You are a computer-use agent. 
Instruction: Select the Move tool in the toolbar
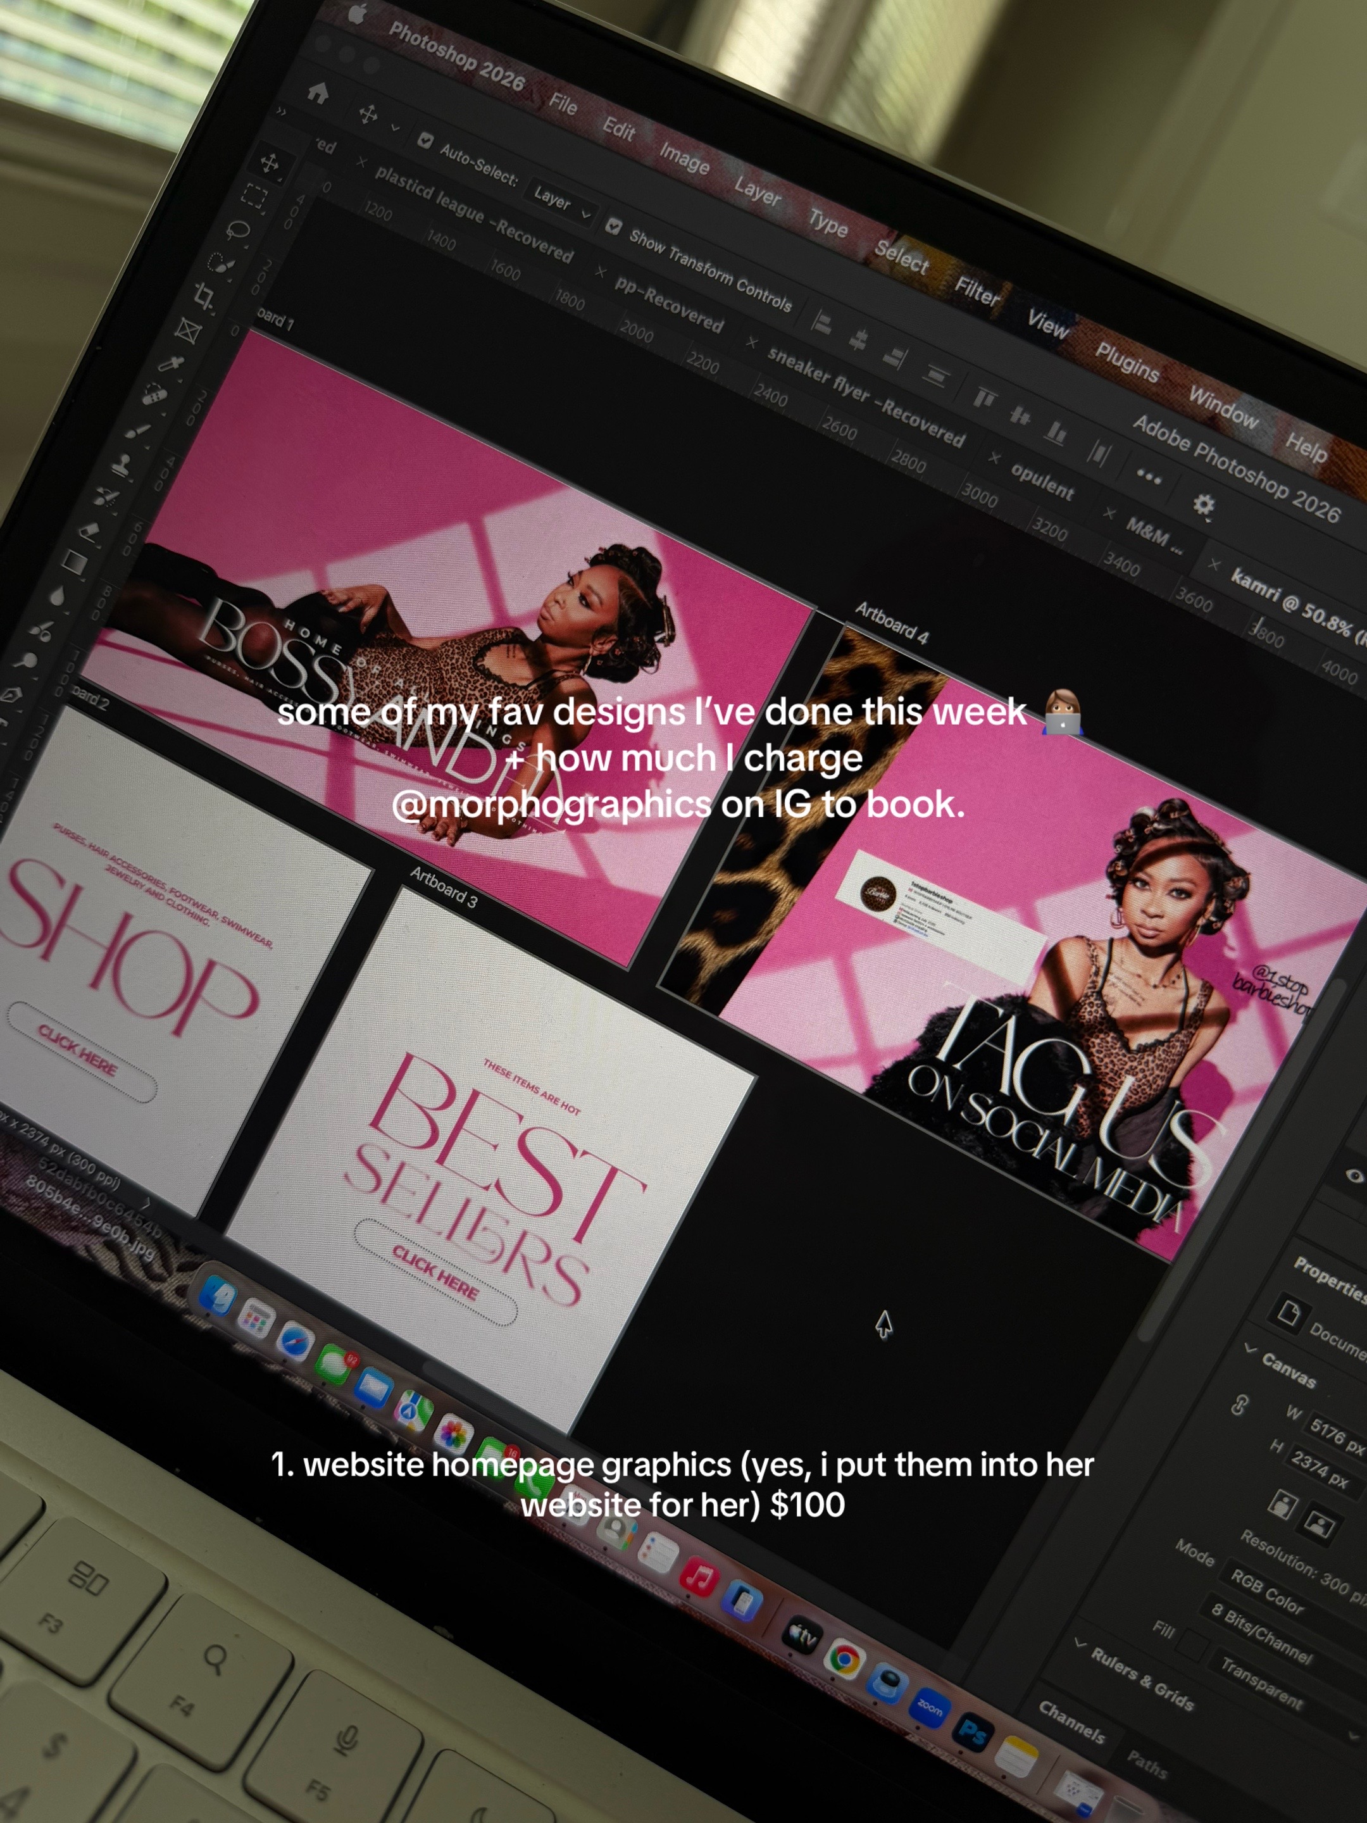(270, 162)
